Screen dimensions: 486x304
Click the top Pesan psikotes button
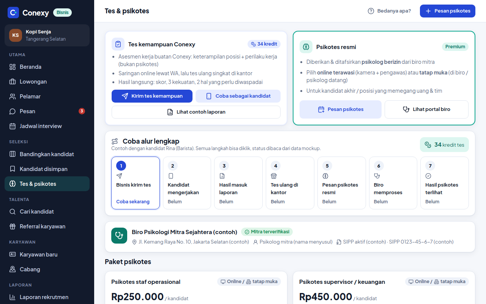point(448,11)
